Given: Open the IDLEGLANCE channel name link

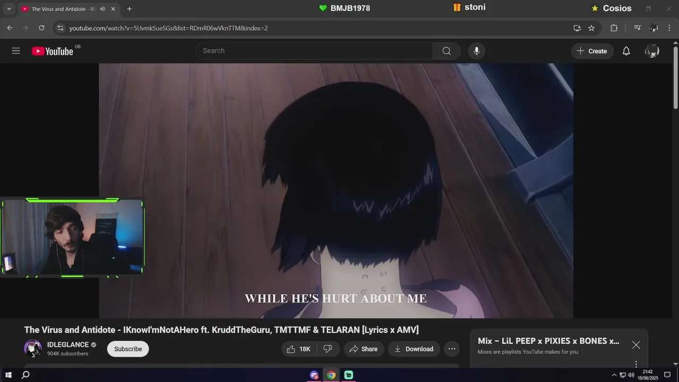Looking at the screenshot, I should pos(68,345).
